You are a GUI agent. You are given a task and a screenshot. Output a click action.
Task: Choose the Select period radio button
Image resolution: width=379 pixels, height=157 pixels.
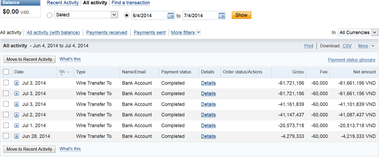pos(50,15)
